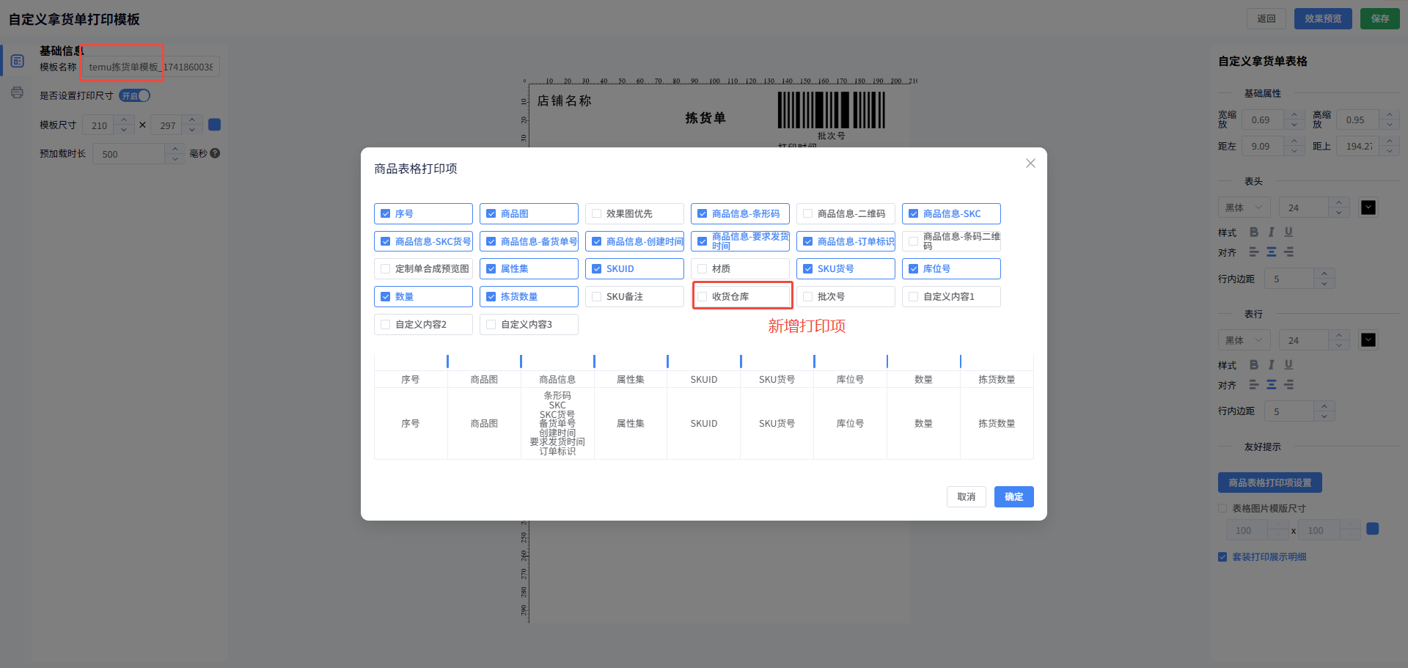Increase the 宽缩放 value

[1294, 115]
